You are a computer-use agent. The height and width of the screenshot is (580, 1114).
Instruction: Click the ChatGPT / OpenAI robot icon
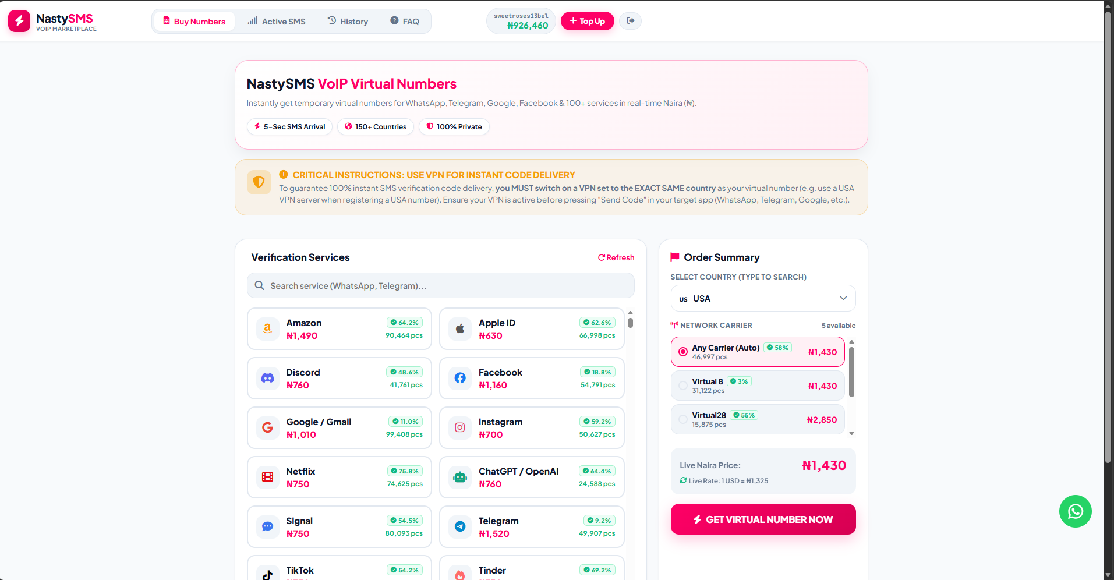point(460,478)
